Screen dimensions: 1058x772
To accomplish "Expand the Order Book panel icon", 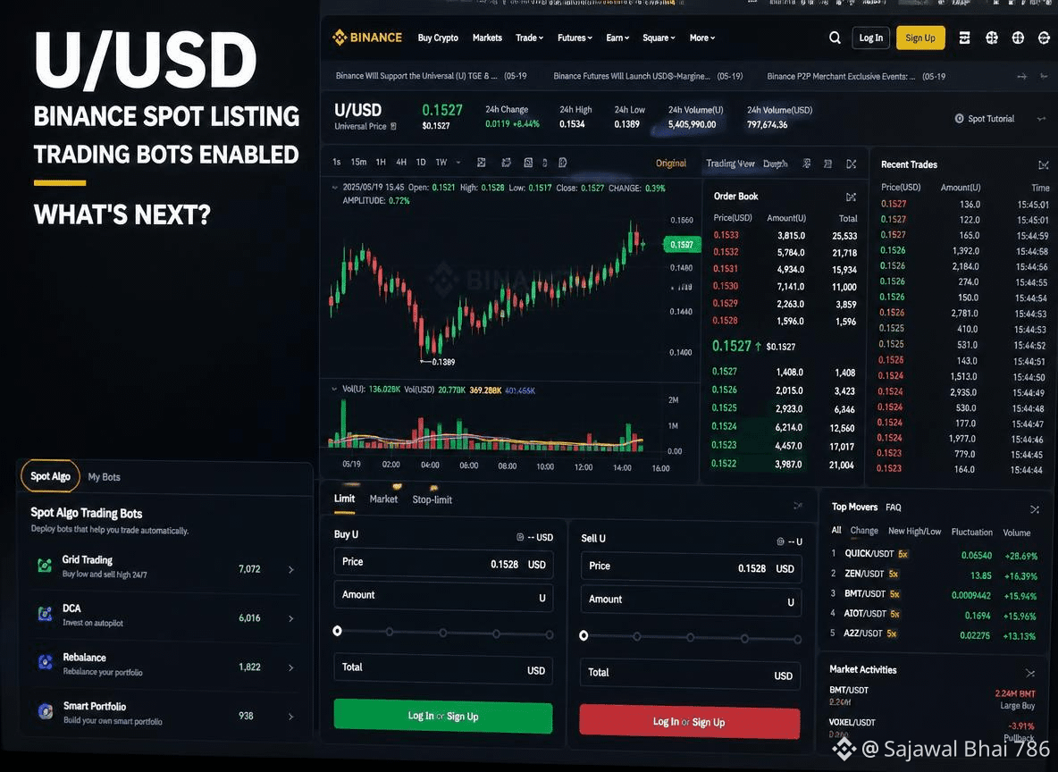I will click(x=851, y=197).
